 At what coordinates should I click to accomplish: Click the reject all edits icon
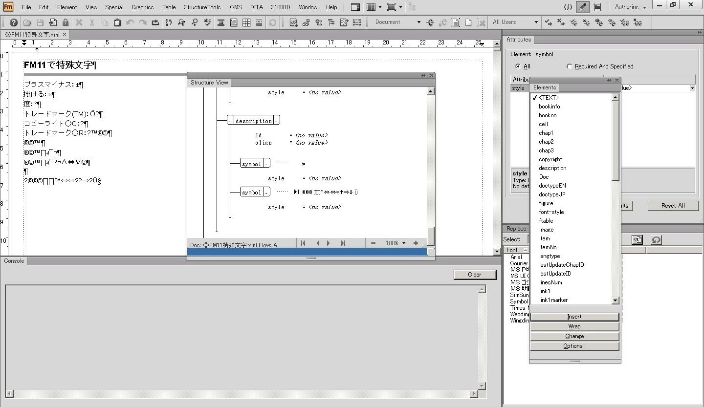tap(638, 22)
